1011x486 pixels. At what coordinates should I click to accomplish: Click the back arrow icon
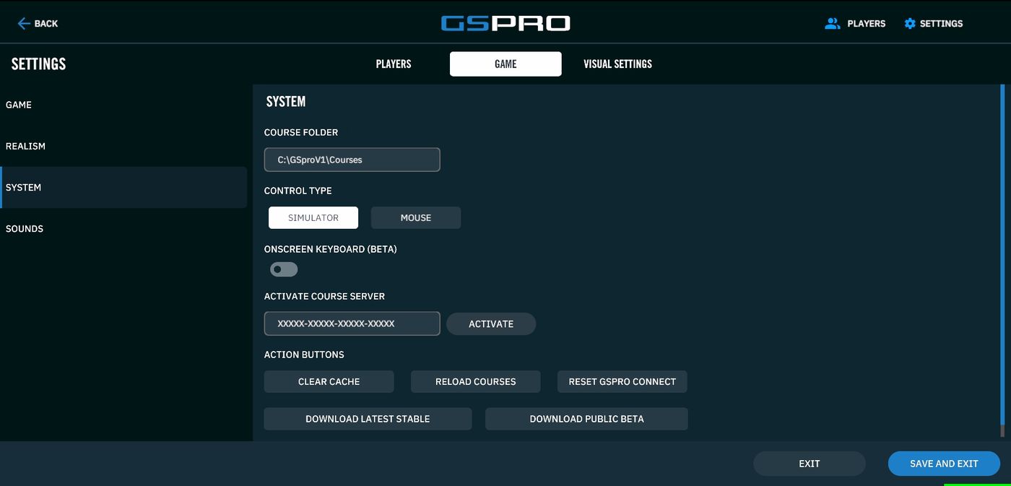click(x=24, y=24)
